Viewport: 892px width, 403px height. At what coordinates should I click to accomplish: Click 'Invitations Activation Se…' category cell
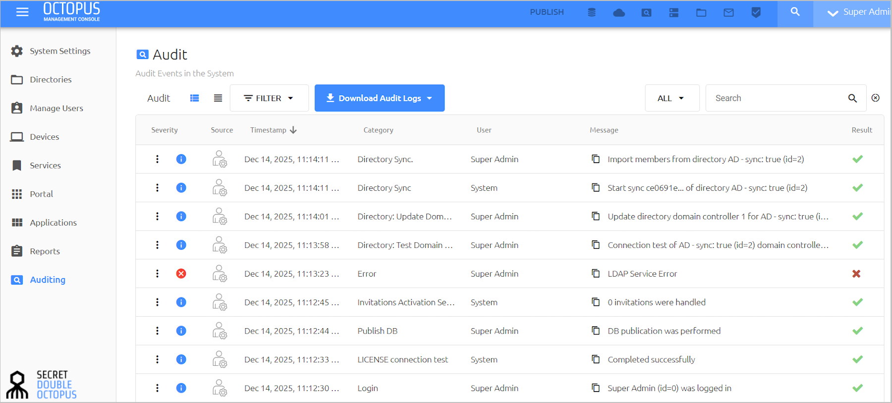[406, 302]
